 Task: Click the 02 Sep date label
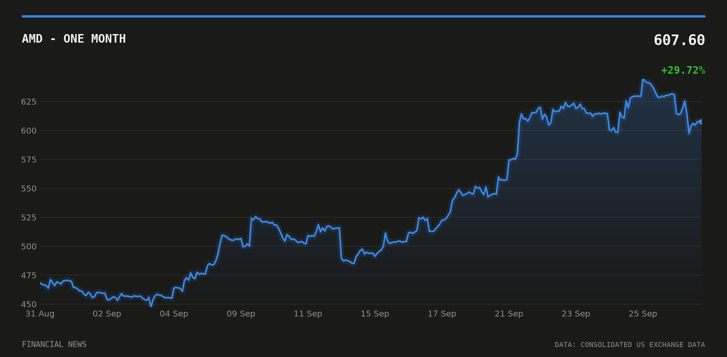point(107,314)
